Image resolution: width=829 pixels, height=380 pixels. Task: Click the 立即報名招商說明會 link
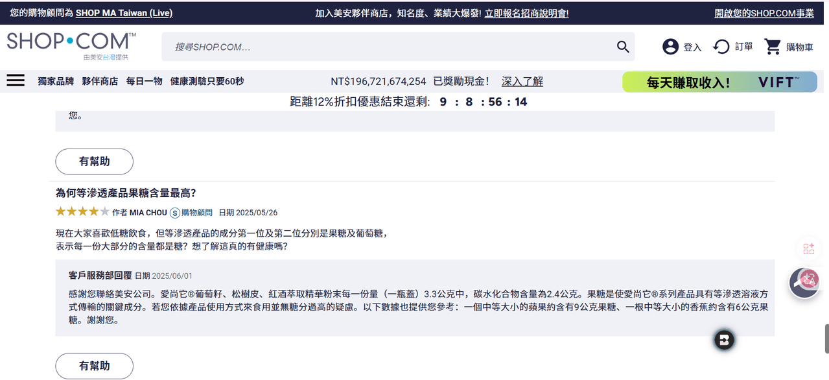point(526,13)
